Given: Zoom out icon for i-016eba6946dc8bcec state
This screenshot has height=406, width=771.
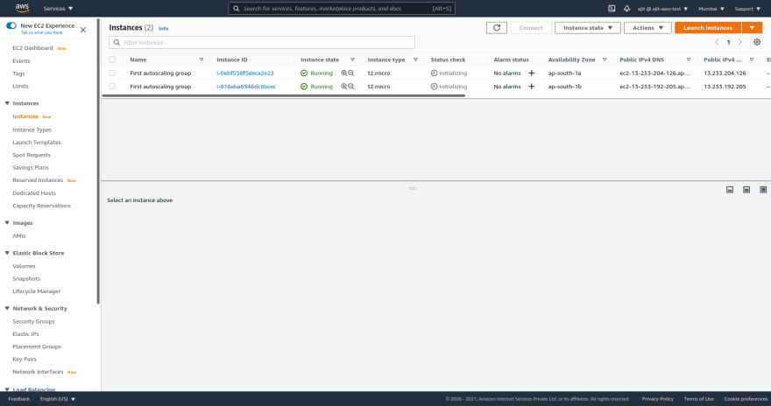Looking at the screenshot, I should pyautogui.click(x=351, y=87).
